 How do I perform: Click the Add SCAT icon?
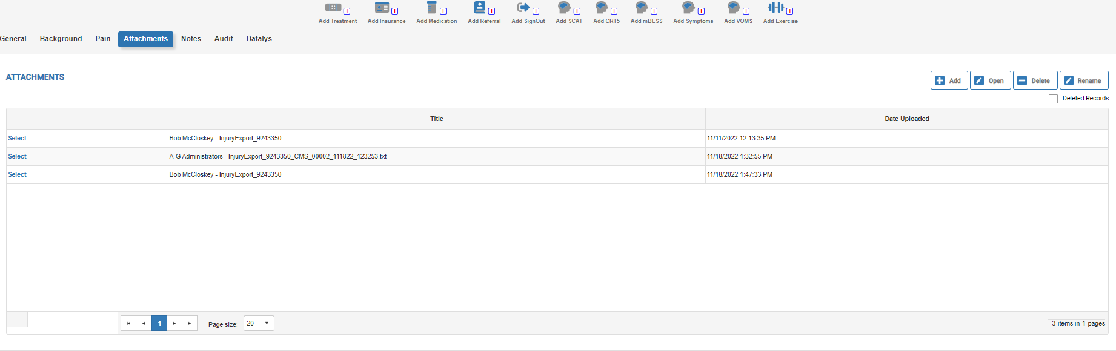[x=569, y=8]
